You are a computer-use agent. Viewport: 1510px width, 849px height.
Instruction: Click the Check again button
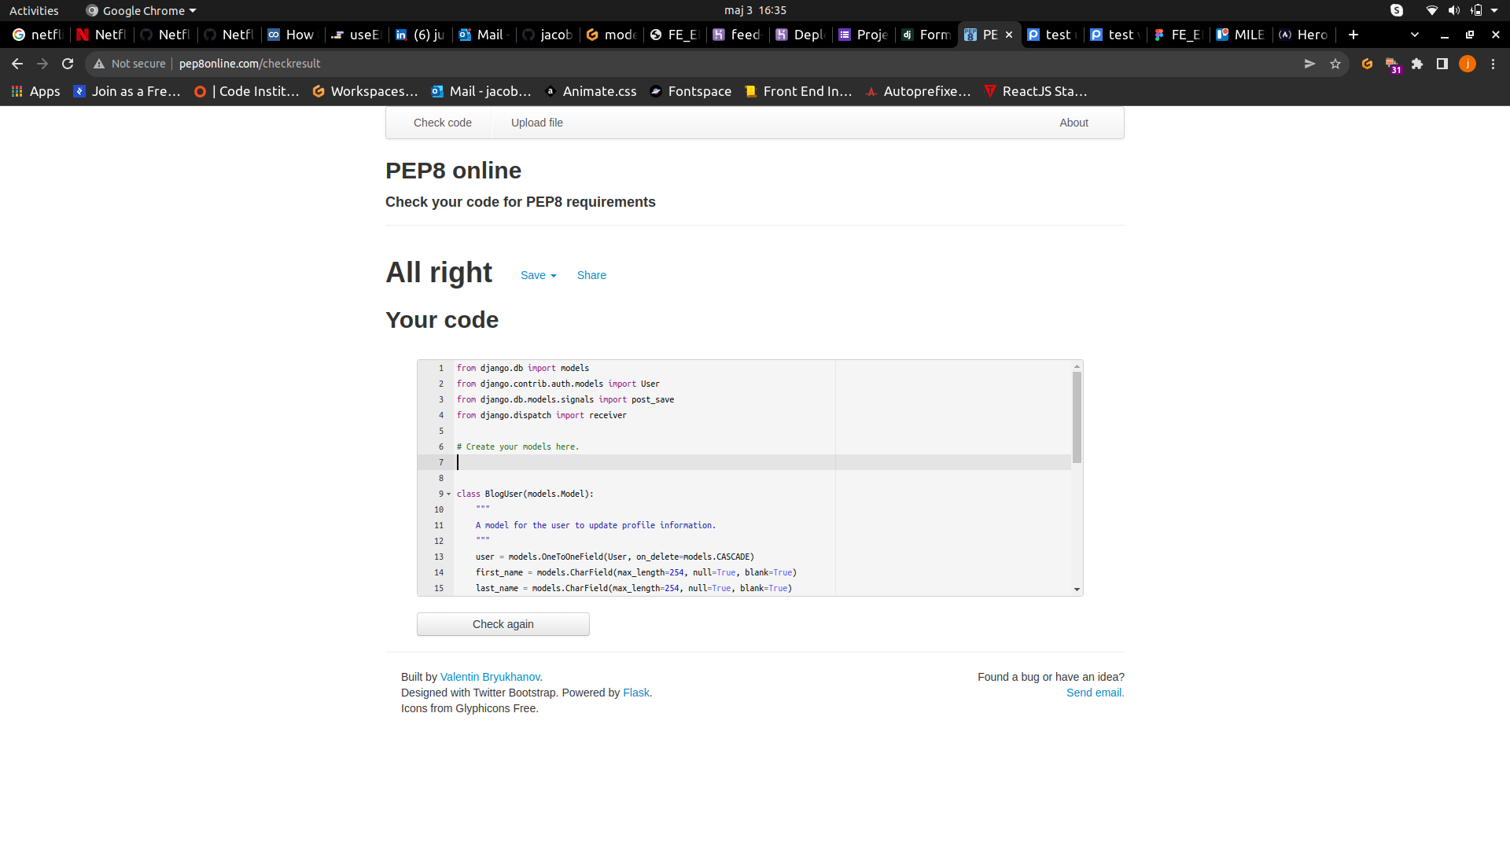[x=503, y=623]
